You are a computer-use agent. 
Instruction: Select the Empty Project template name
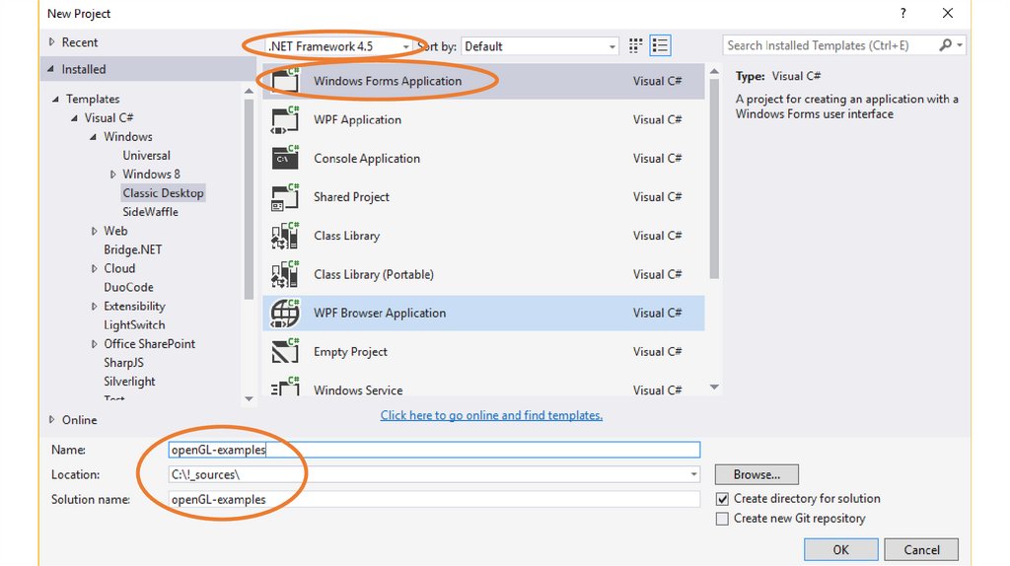[x=350, y=352]
